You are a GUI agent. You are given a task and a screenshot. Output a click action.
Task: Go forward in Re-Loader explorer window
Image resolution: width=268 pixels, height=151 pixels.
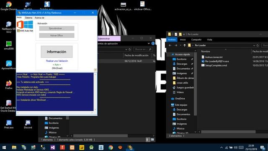tap(176, 45)
